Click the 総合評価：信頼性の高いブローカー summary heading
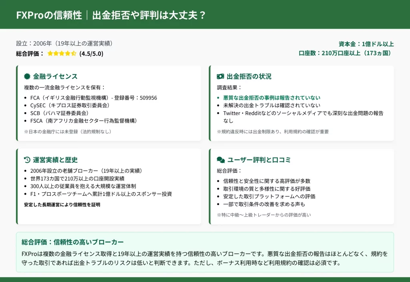410x282 pixels. (72, 242)
